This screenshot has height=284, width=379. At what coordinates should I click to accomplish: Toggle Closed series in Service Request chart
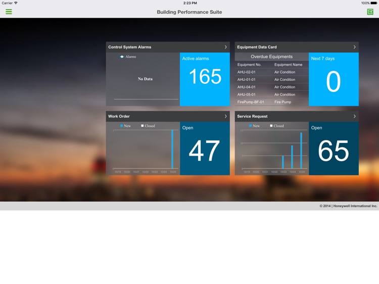point(272,126)
